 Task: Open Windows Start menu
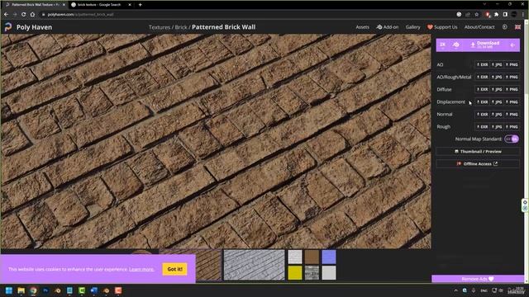[x=9, y=290]
